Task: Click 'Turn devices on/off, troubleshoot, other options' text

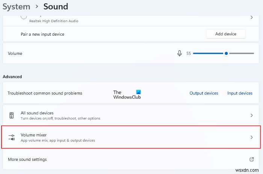Action: tap(60, 118)
